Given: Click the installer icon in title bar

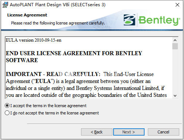Looking at the screenshot, I should (x=5, y=5).
